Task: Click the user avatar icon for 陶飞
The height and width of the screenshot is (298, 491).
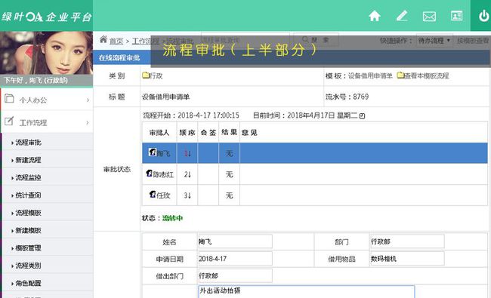Action: pyautogui.click(x=153, y=152)
